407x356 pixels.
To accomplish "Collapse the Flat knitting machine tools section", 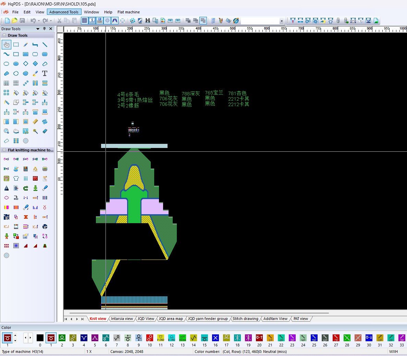I will tap(4, 150).
